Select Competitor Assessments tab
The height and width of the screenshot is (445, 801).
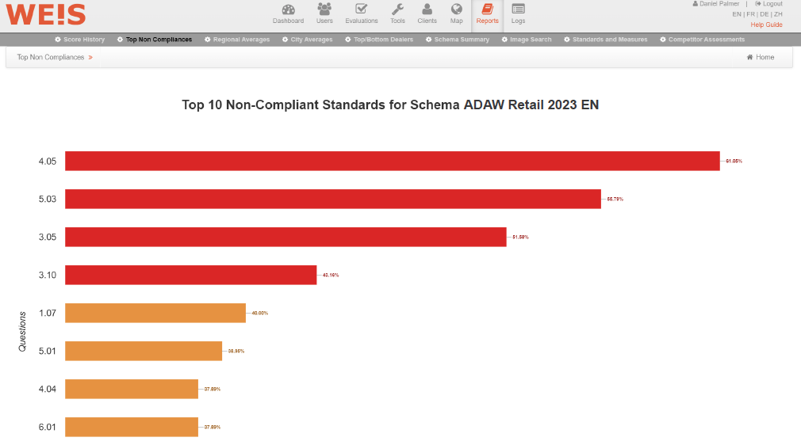(x=701, y=40)
